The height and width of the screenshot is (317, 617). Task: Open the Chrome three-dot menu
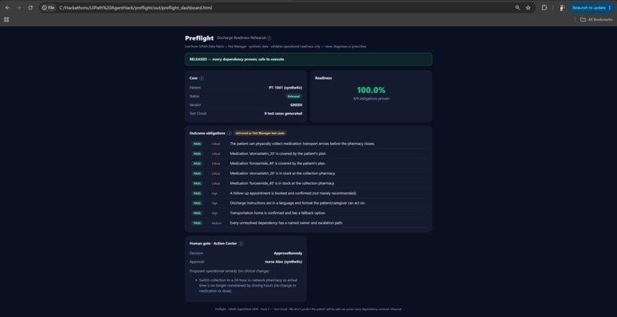pos(610,8)
